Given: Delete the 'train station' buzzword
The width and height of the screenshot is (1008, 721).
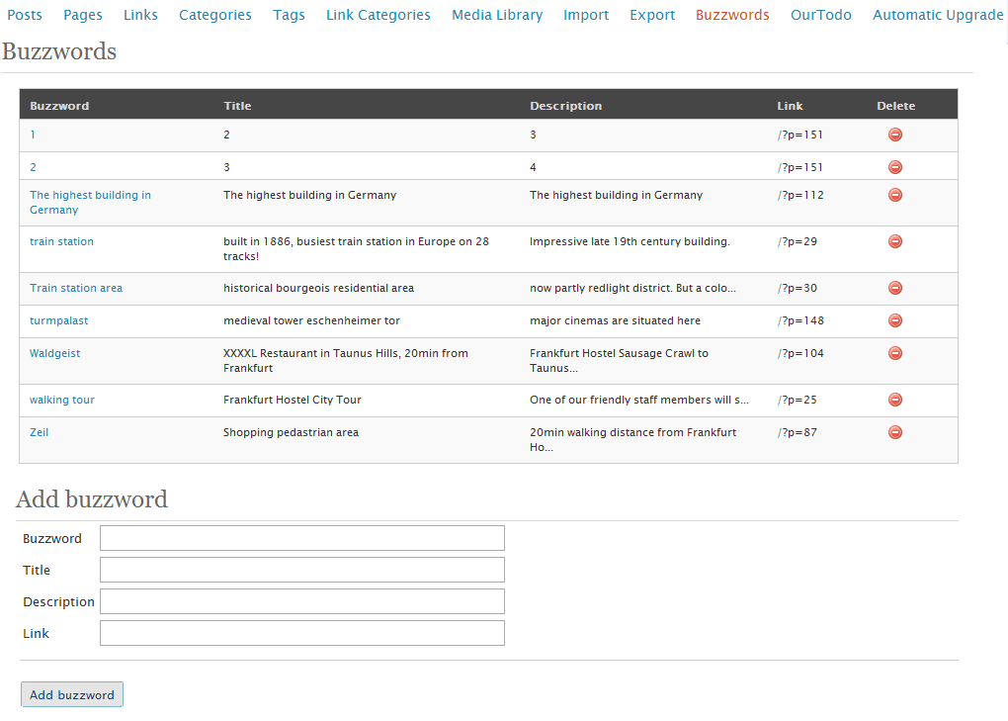Looking at the screenshot, I should coord(895,241).
